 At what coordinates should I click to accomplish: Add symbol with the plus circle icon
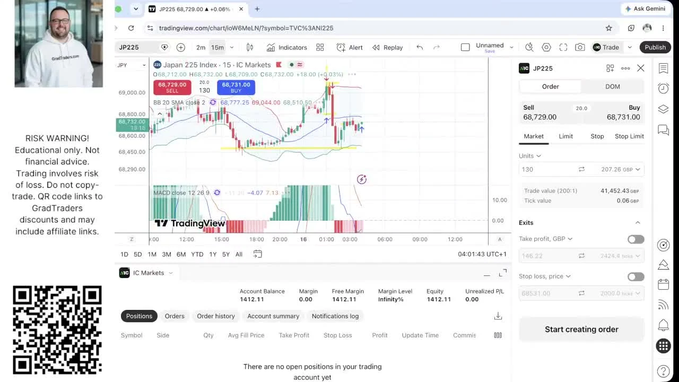click(x=181, y=47)
